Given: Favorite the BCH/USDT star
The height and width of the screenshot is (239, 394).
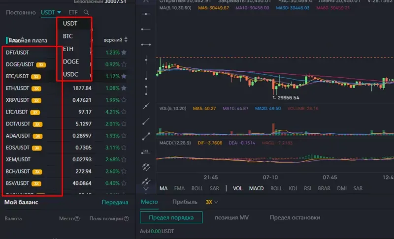Looking at the screenshot, I should pos(124,171).
